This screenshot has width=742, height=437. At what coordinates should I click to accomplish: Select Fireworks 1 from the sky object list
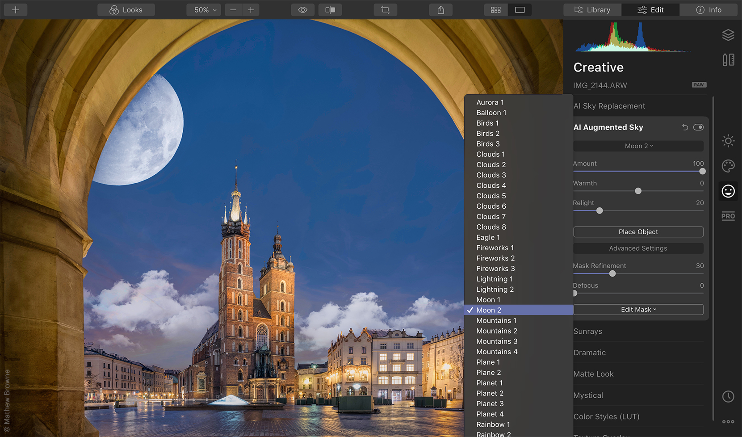click(x=495, y=248)
